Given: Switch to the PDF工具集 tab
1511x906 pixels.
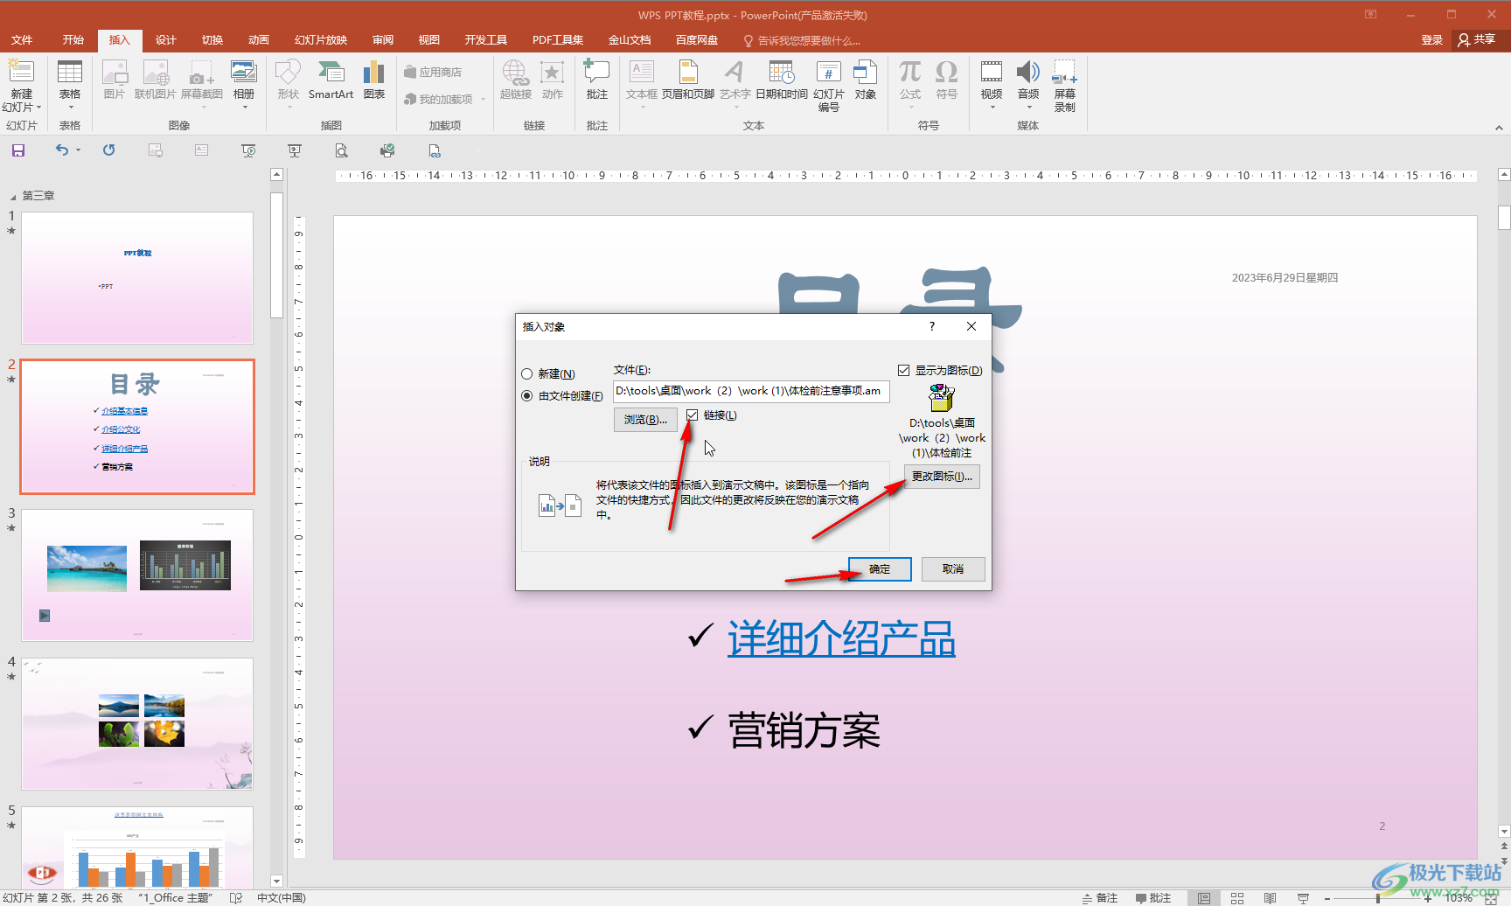Looking at the screenshot, I should pos(558,40).
